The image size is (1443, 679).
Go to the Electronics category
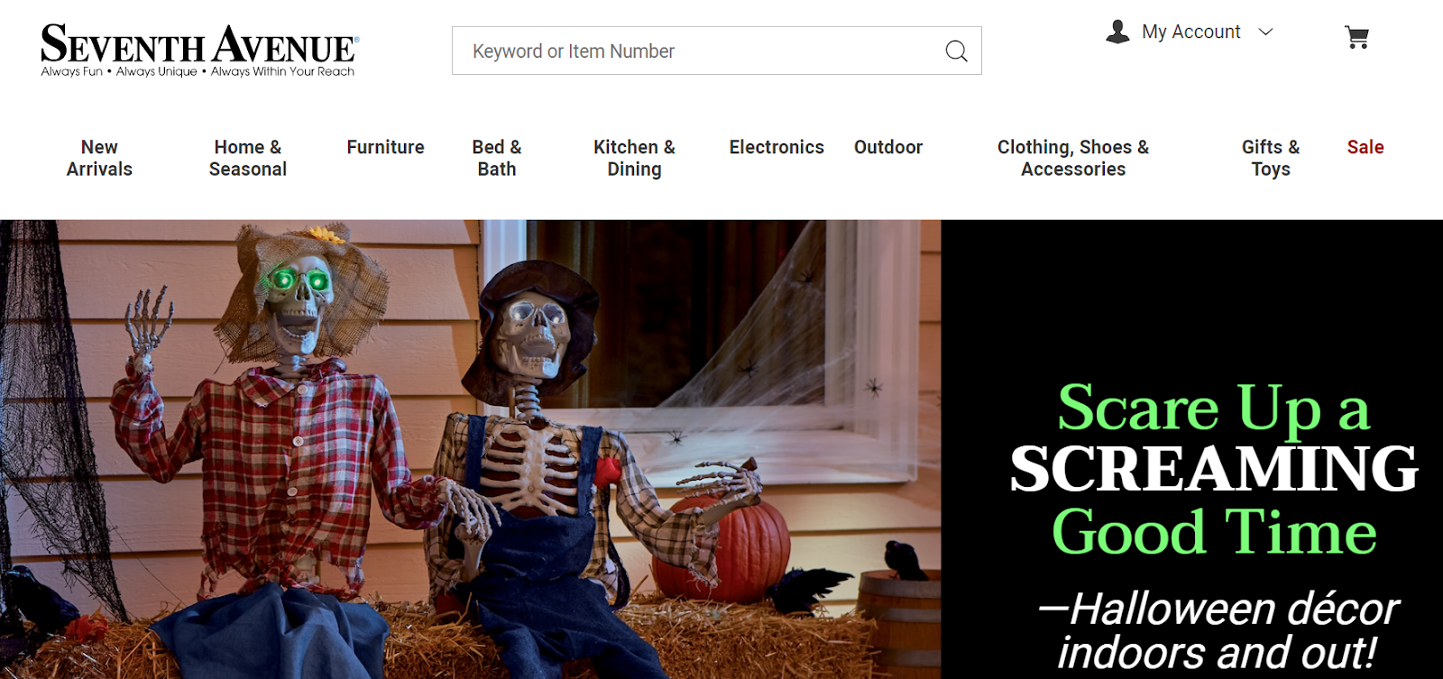[777, 147]
